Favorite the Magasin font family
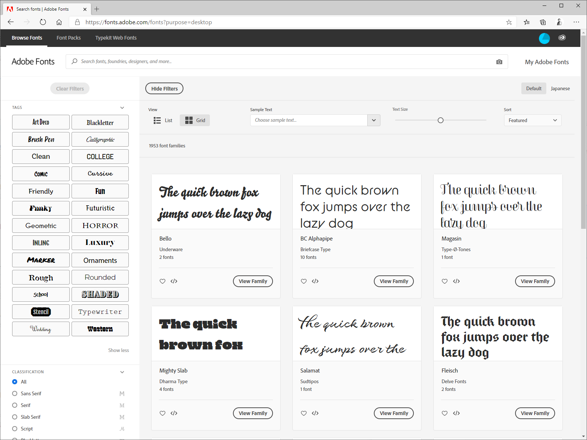Screen dimensions: 587x440 tap(445, 281)
